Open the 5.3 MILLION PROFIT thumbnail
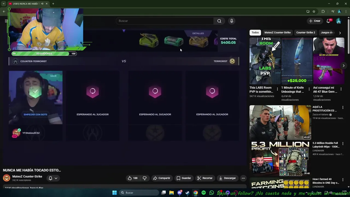350x197 pixels. [x=280, y=158]
